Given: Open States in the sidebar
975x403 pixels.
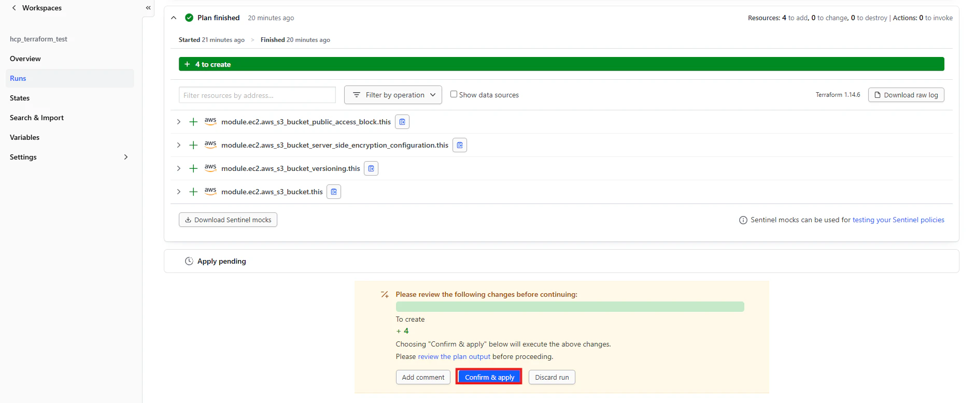Looking at the screenshot, I should coord(20,98).
